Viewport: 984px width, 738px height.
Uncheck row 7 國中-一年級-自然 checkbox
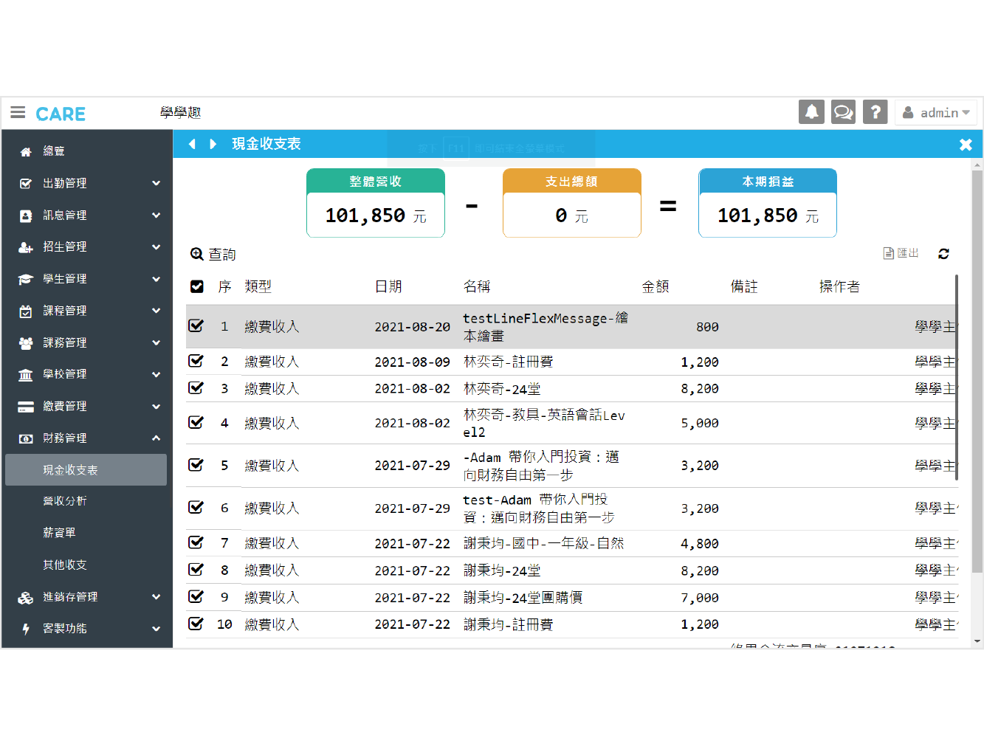tap(196, 542)
